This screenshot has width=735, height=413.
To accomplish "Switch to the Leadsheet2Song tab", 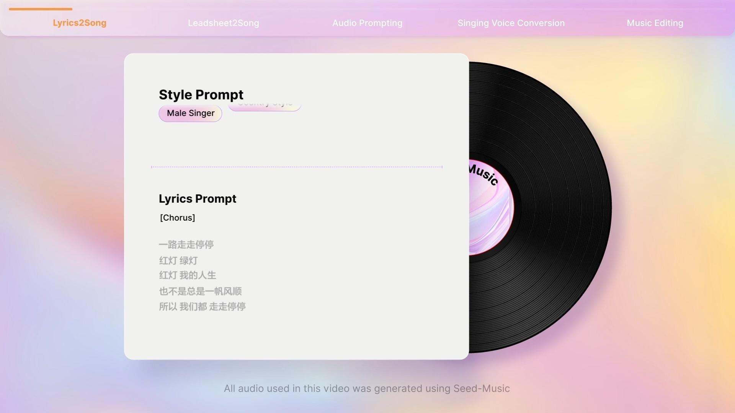I will click(224, 23).
